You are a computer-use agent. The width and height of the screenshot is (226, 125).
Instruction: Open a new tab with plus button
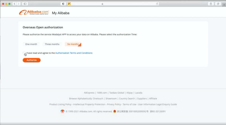tap(224, 5)
